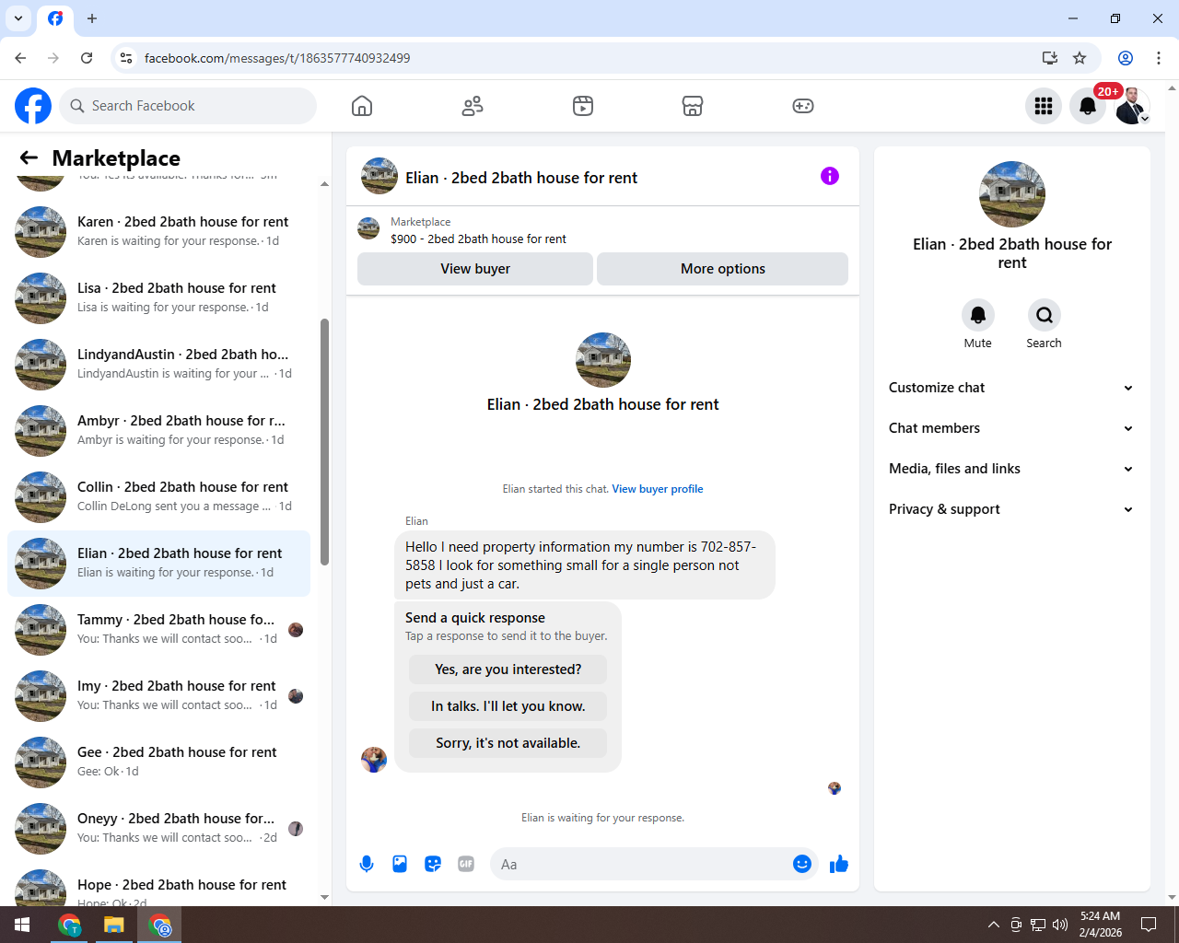This screenshot has width=1179, height=943.
Task: Open Gee conversation
Action: (158, 763)
